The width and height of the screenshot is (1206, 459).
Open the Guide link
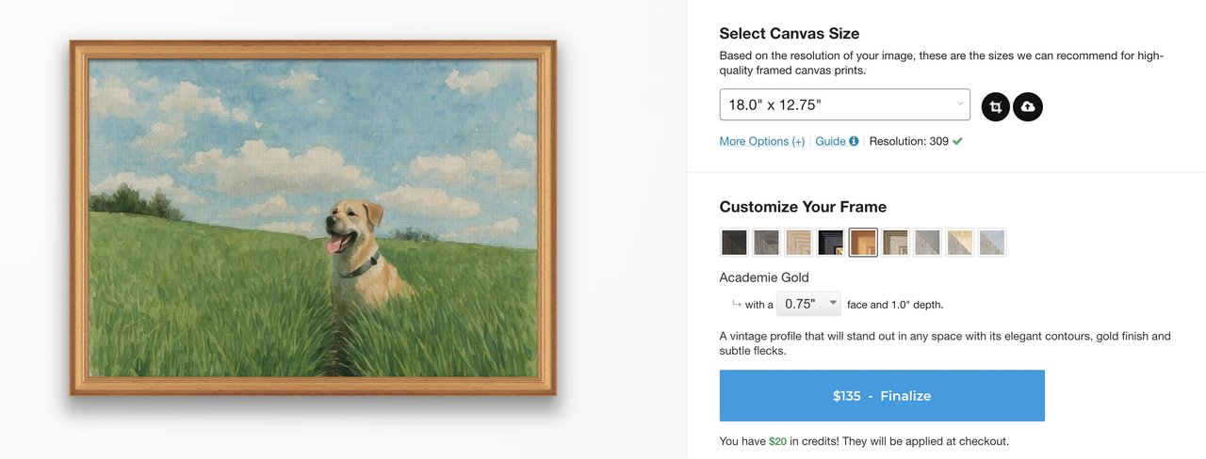[830, 142]
